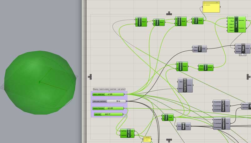The height and width of the screenshot is (143, 251).
Task: Click Y coordinate on upper Construct Point
Action: click(217, 106)
